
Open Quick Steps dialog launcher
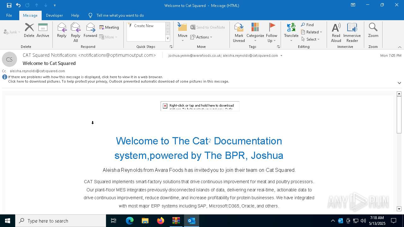171,47
